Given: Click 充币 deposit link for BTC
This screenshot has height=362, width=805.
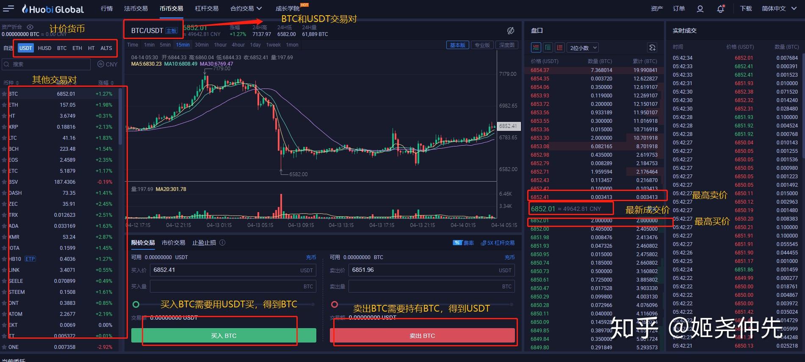Looking at the screenshot, I should [509, 257].
